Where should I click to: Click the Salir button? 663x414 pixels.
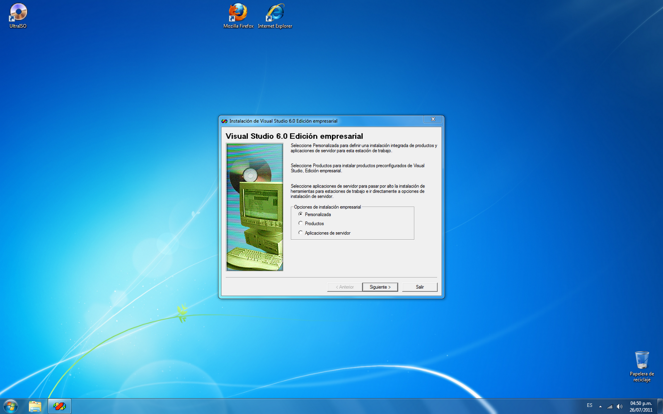(x=420, y=287)
